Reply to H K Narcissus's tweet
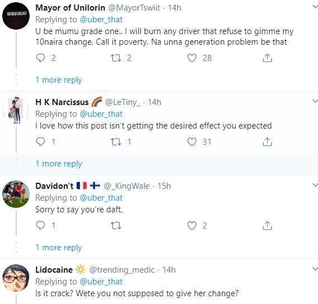318x304 pixels. pos(40,141)
